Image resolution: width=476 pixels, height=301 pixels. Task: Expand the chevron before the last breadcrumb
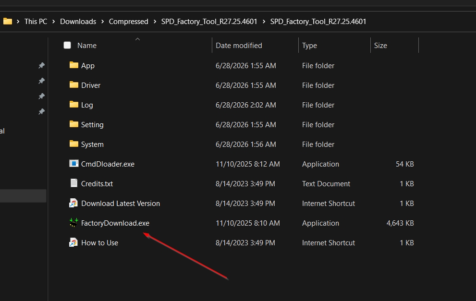264,22
